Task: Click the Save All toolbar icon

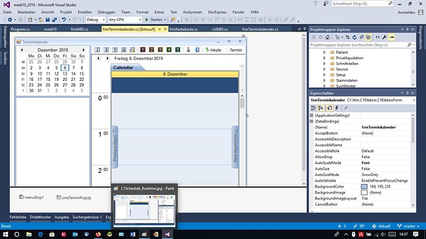Action: [54, 20]
